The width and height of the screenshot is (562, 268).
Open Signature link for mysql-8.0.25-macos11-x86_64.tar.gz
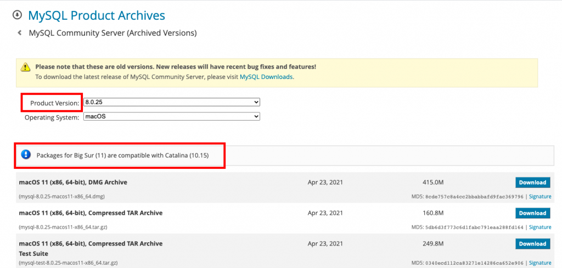tap(540, 227)
